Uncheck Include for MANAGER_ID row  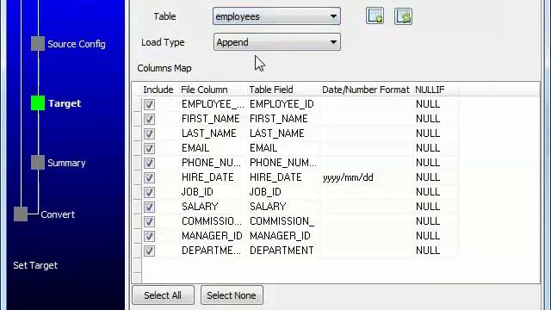click(149, 236)
